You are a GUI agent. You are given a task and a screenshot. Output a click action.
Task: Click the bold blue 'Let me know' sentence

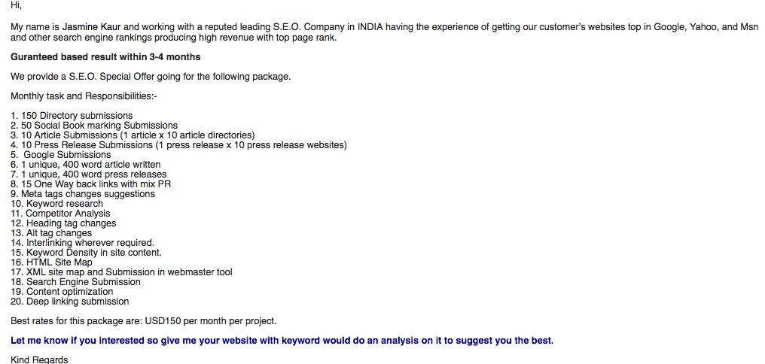click(x=282, y=341)
